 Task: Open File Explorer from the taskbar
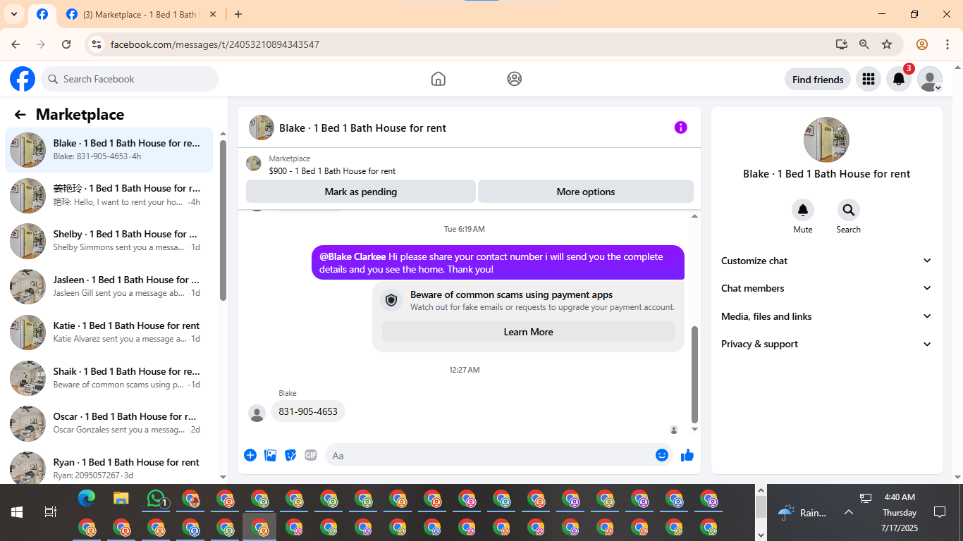pos(121,499)
